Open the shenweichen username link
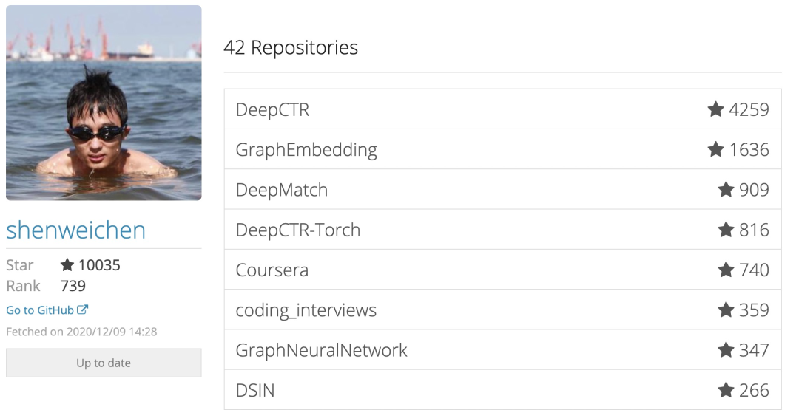799x410 pixels. click(75, 230)
